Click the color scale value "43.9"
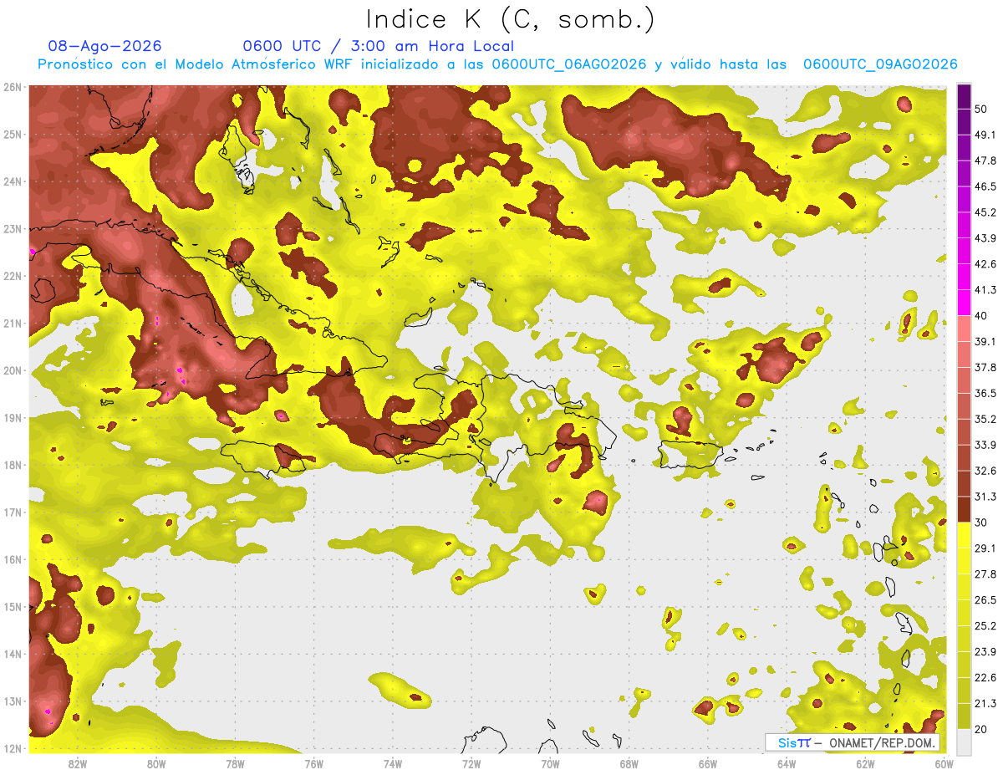 [985, 238]
